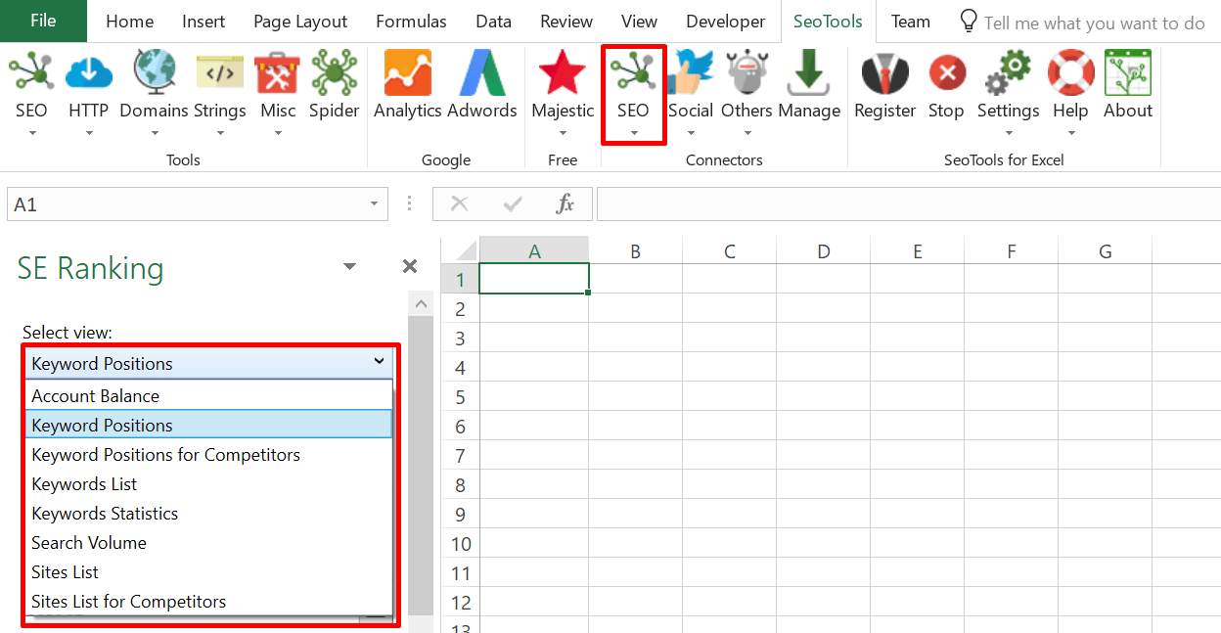Expand the Settings dropdown arrow
The height and width of the screenshot is (633, 1221).
[1008, 133]
